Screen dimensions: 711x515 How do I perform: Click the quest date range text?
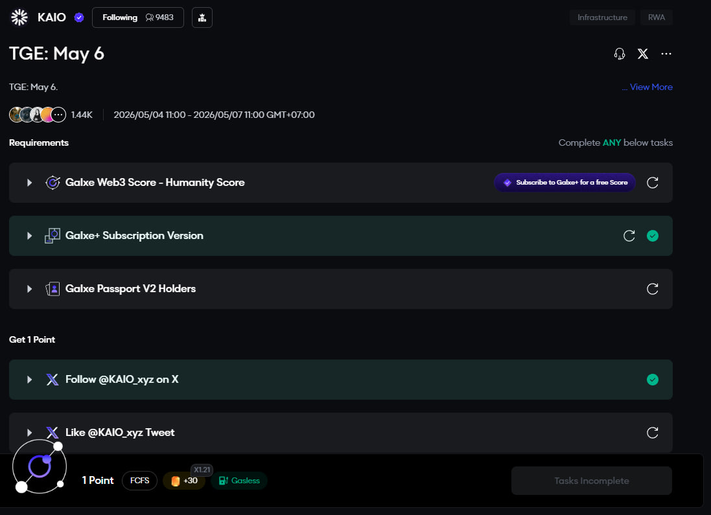click(x=214, y=115)
